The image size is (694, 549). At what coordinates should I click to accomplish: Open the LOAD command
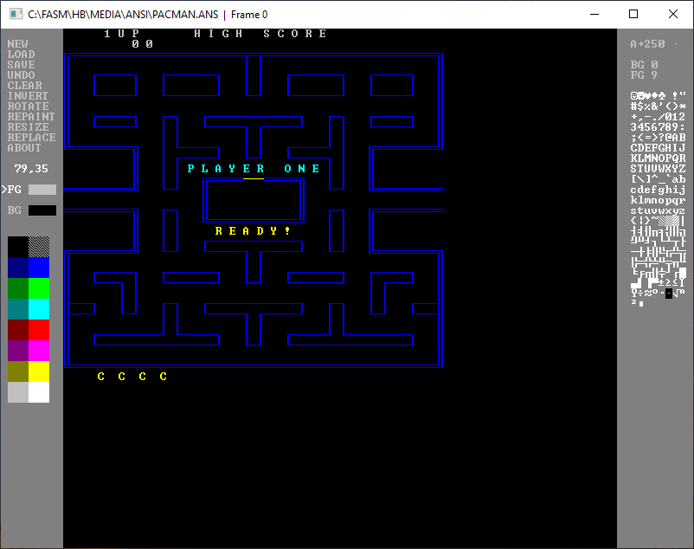click(x=22, y=54)
